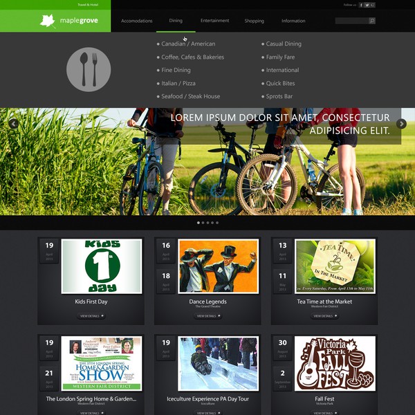Jump to the last slideshow dot
Screen dimensions: 415x415
216,223
